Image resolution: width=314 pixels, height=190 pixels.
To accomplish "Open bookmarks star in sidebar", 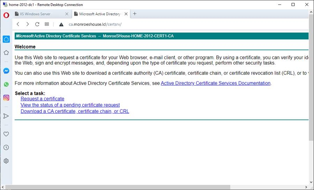I will pos(6,53).
